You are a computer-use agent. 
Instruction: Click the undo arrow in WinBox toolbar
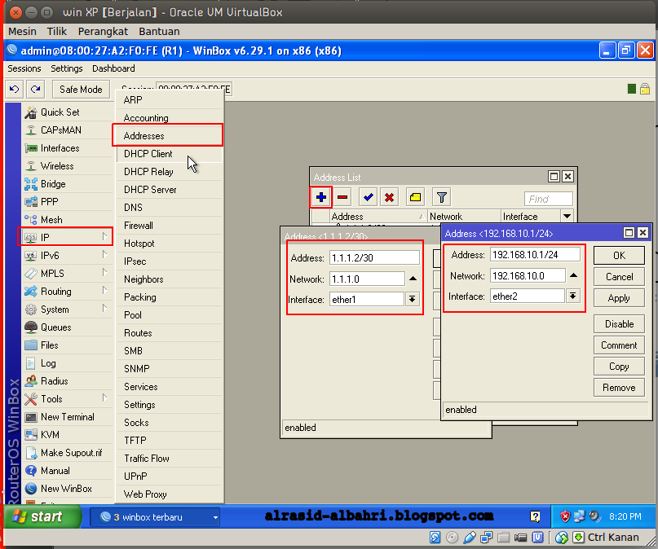coord(14,90)
